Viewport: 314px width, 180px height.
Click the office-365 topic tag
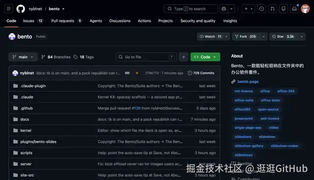pos(286,91)
